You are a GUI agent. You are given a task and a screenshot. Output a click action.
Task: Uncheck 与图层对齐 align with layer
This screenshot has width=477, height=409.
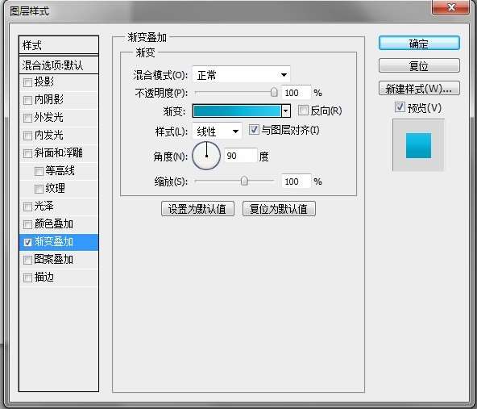[254, 130]
